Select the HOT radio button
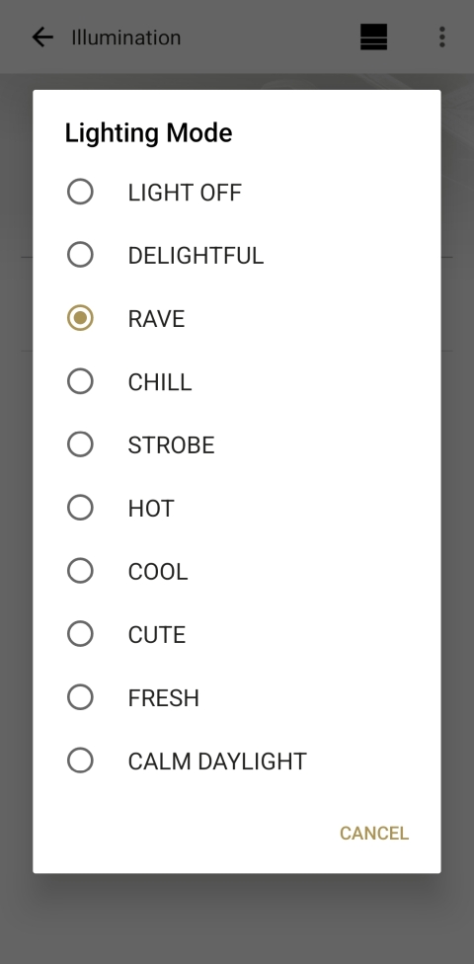Screen dimensions: 474x964 pyautogui.click(x=80, y=508)
